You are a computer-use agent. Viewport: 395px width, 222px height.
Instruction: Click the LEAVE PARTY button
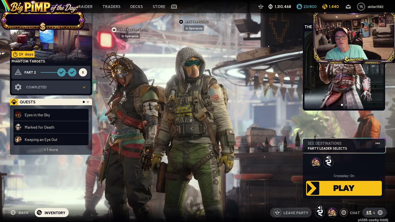point(291,213)
